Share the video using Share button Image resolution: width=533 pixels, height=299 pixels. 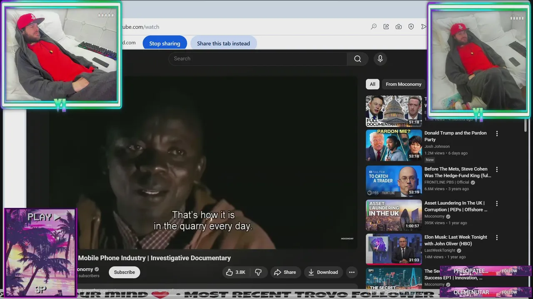(x=285, y=272)
